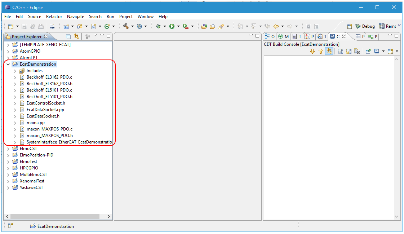Click the Copy Build Log icon
Image resolution: width=404 pixels, height=234 pixels.
click(x=340, y=51)
